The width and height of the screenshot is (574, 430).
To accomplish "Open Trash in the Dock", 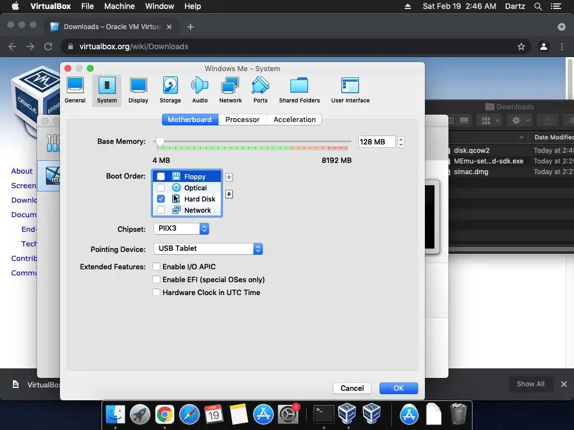I will [x=458, y=414].
